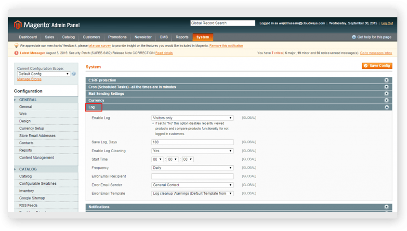
Task: Open Web configuration in sidebar
Action: (x=23, y=114)
